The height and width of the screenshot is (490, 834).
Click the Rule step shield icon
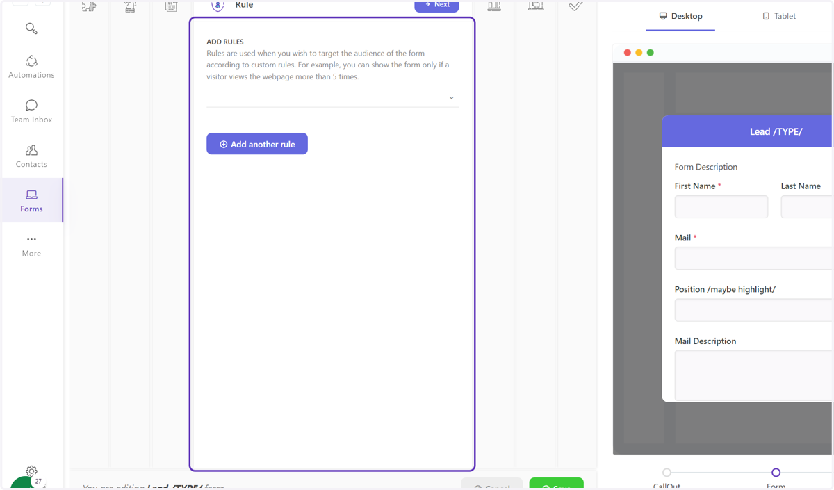pyautogui.click(x=218, y=6)
